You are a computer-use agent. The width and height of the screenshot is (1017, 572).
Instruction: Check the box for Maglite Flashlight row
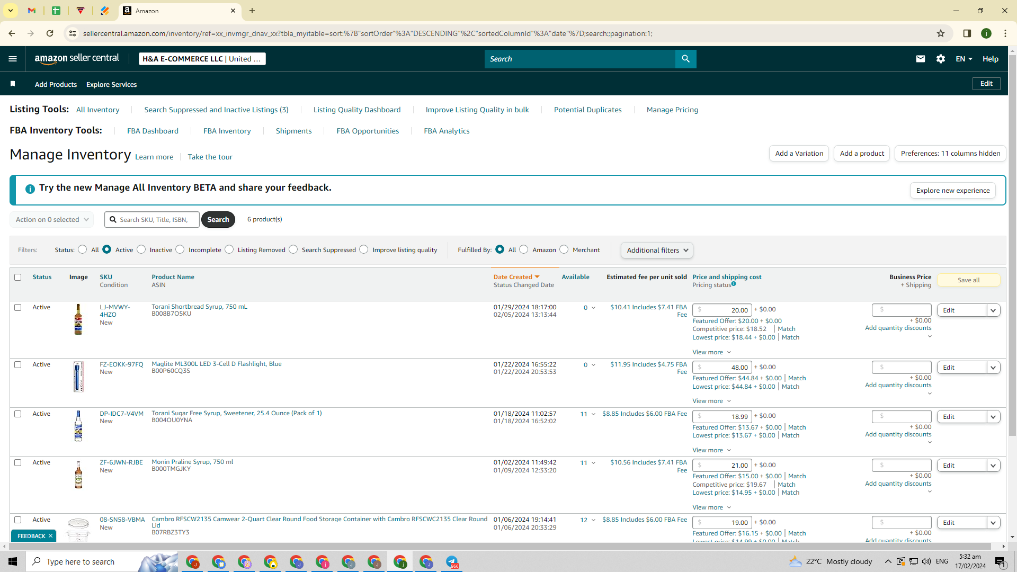[18, 364]
